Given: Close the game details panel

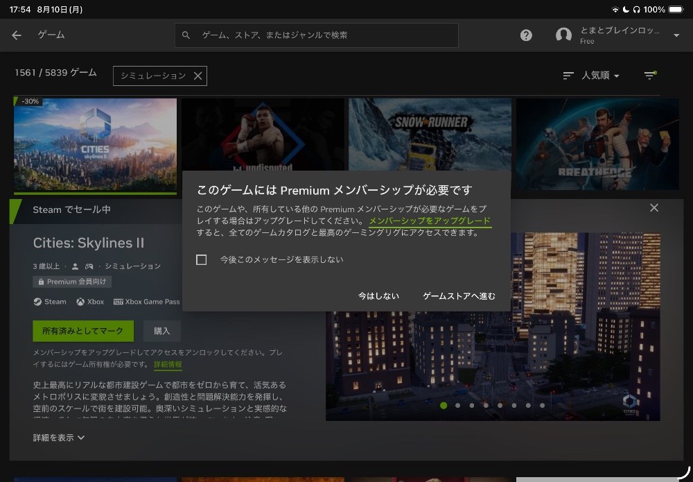Looking at the screenshot, I should click(654, 208).
